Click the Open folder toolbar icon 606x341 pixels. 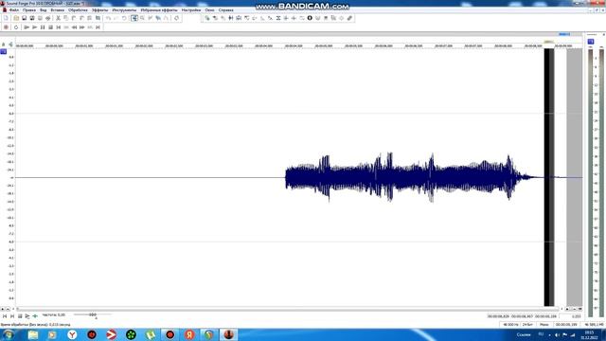point(16,18)
